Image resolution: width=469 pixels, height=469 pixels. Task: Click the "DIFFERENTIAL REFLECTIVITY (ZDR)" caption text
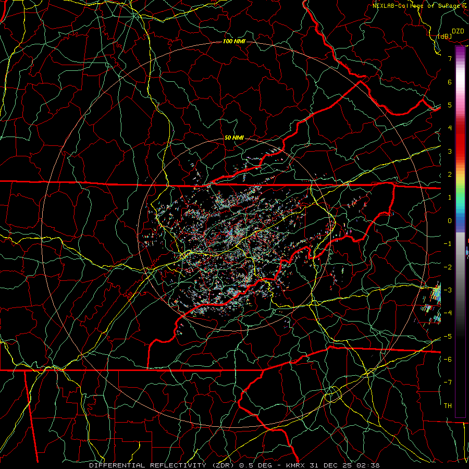[163, 465]
